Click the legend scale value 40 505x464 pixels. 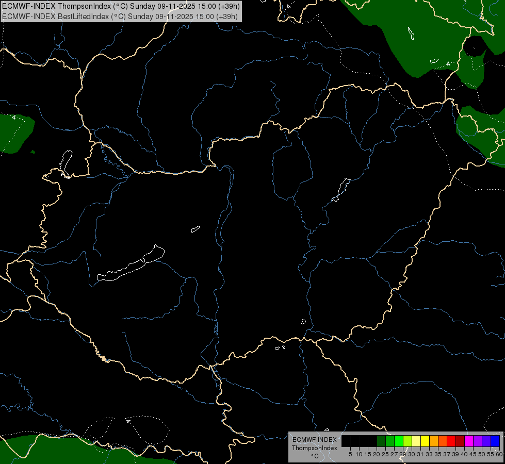[464, 454]
